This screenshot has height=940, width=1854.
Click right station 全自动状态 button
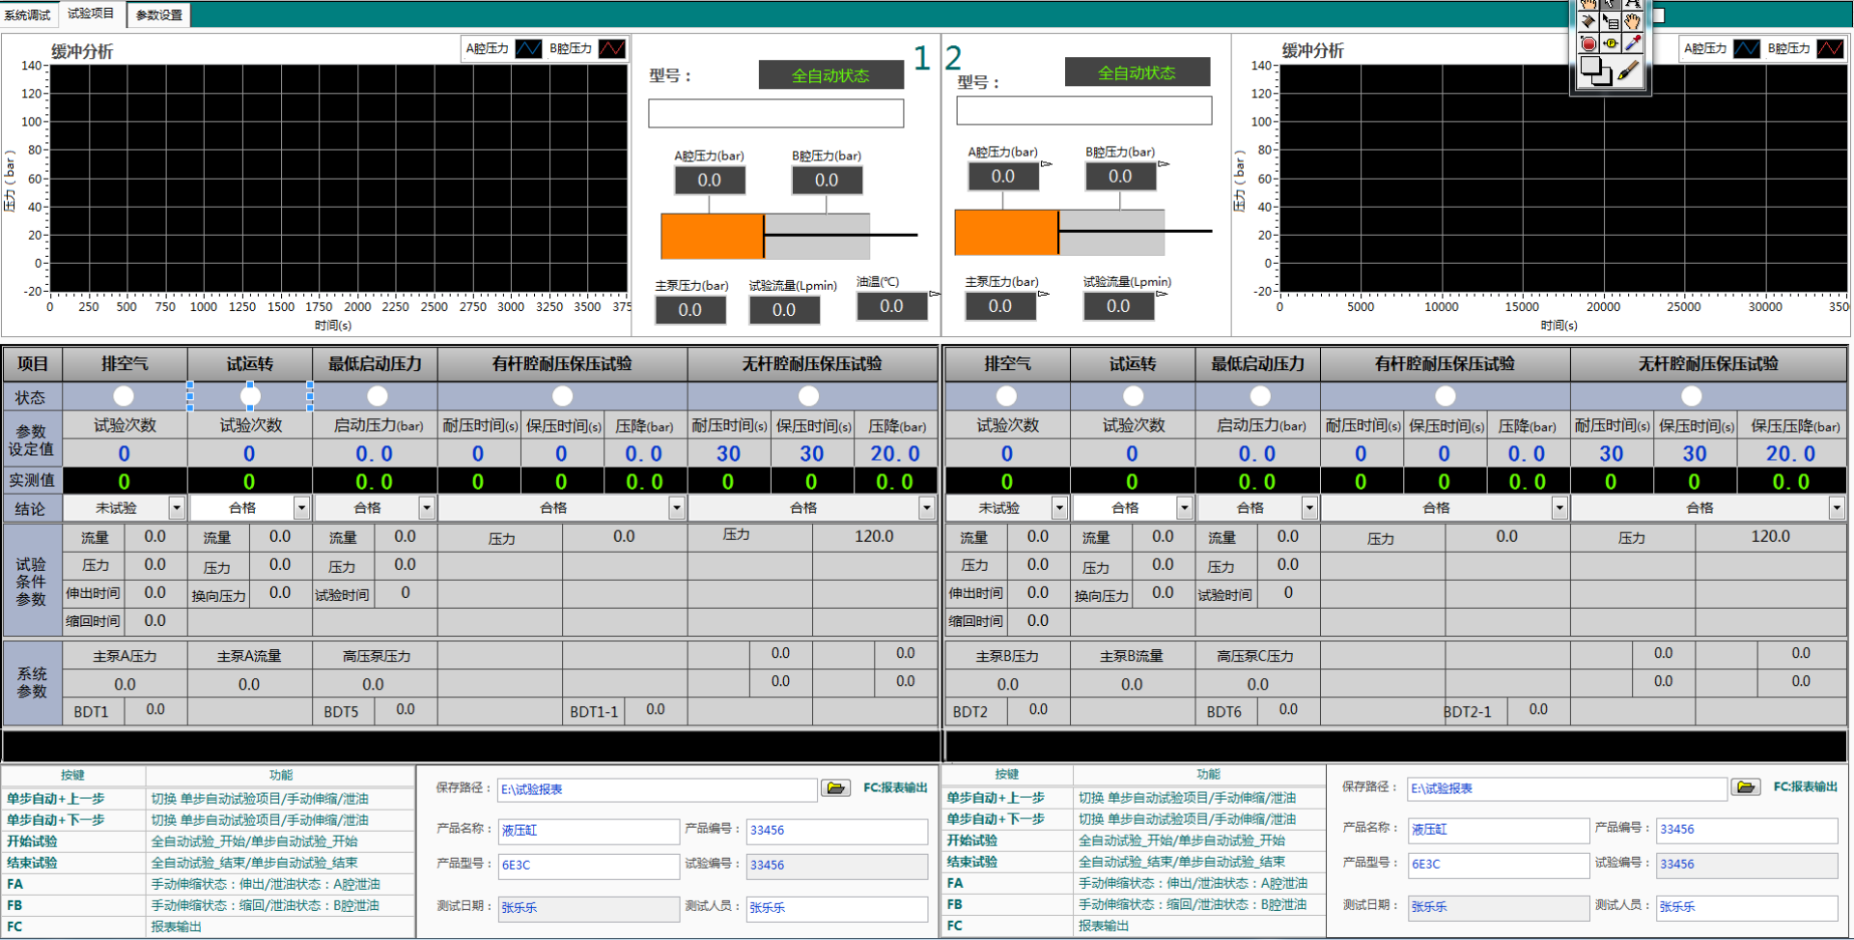pyautogui.click(x=1137, y=72)
